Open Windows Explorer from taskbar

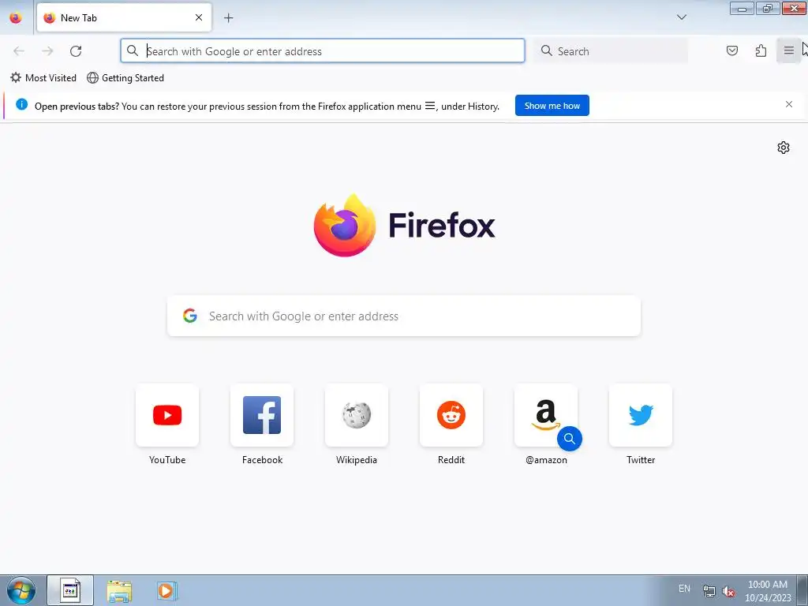[x=119, y=590]
